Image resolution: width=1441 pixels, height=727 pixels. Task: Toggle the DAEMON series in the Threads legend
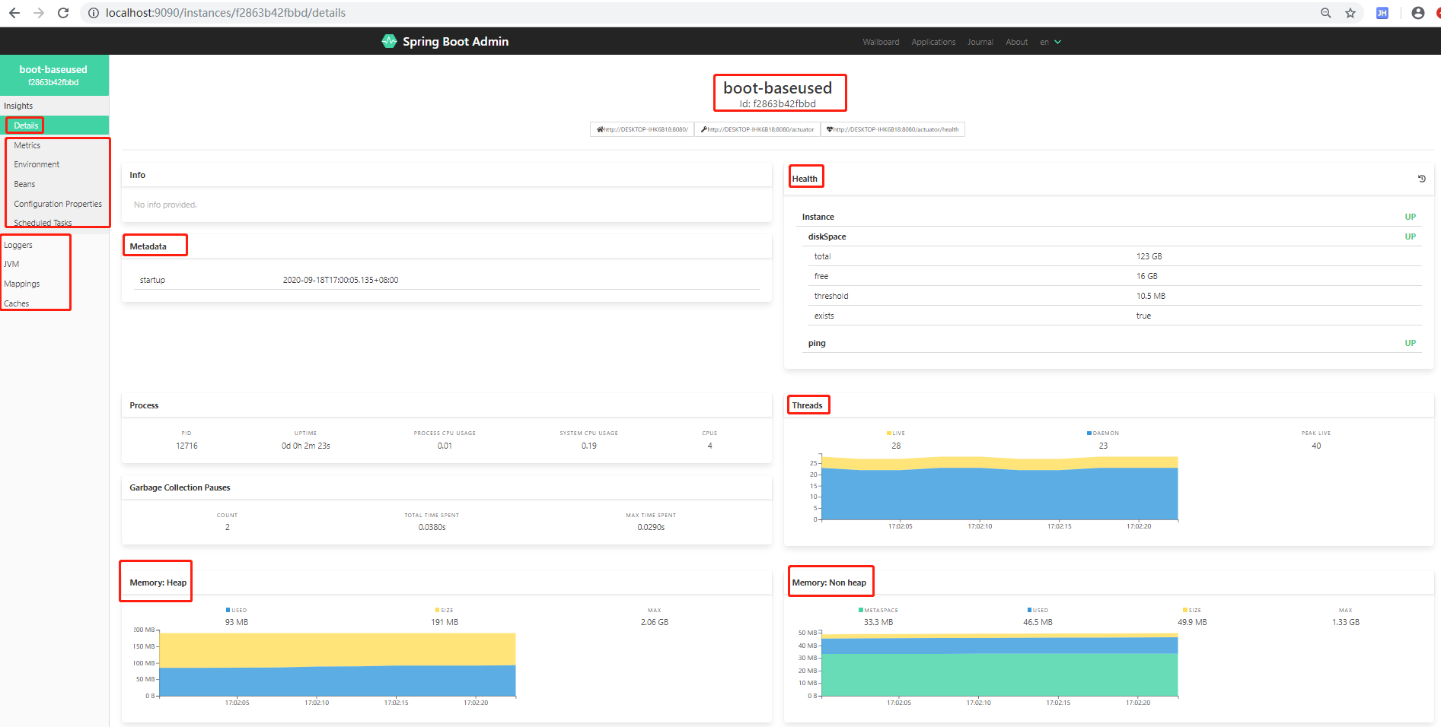[1101, 433]
